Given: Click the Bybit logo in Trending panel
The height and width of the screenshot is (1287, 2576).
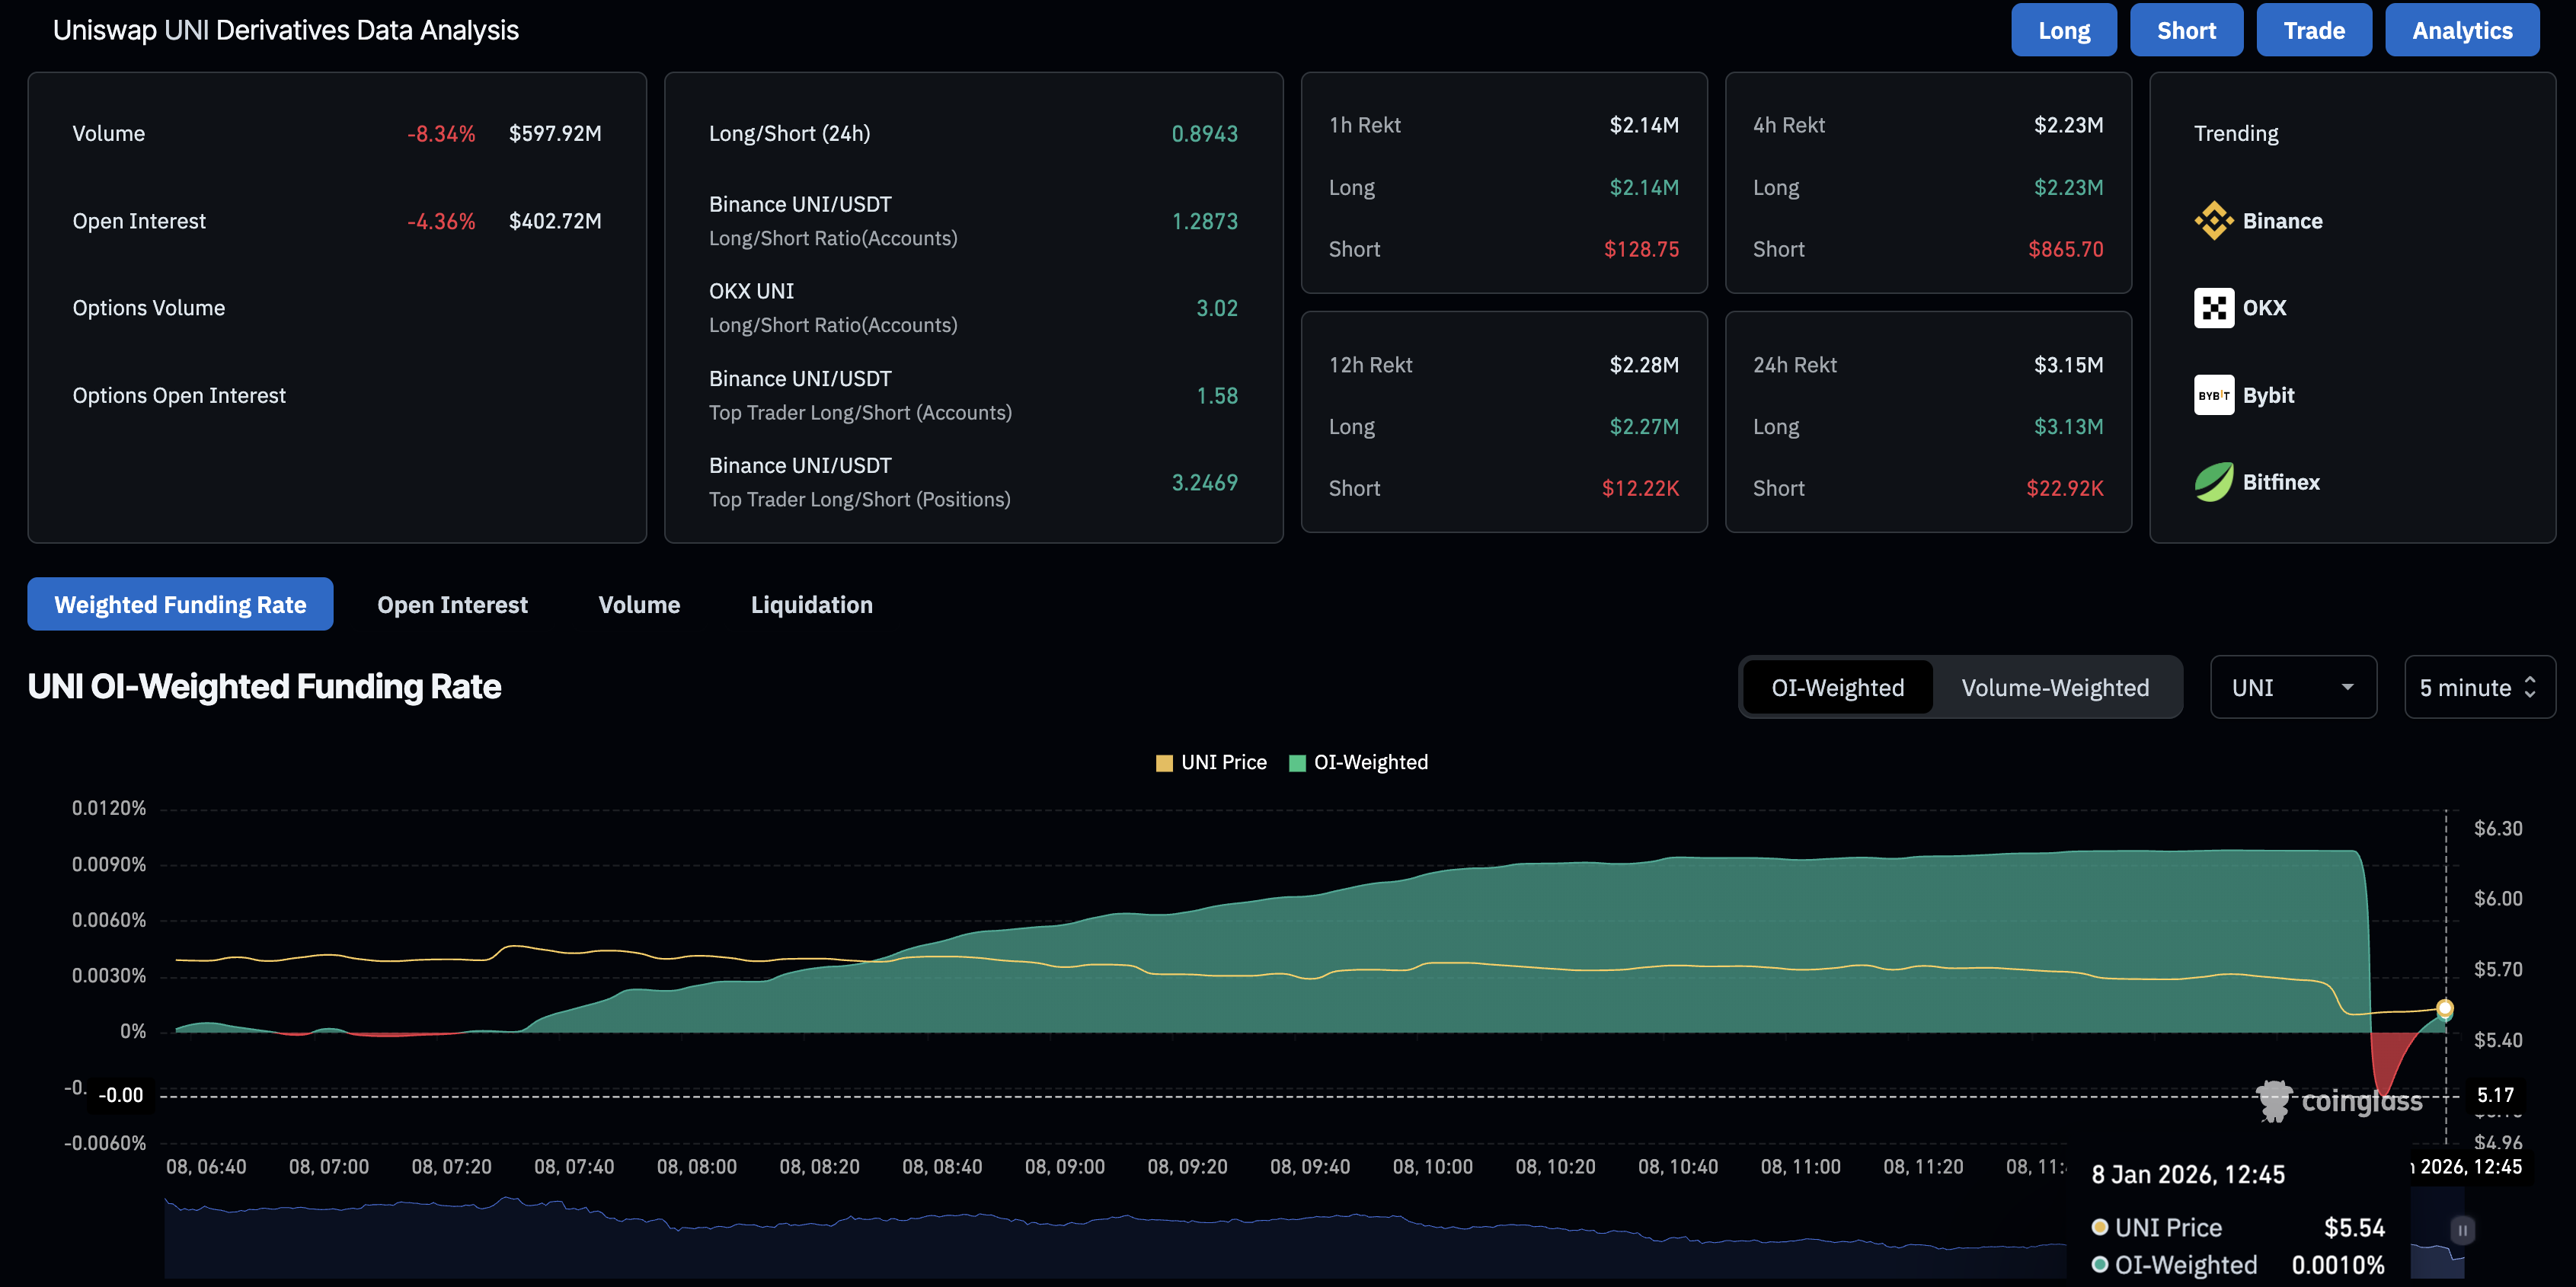Looking at the screenshot, I should [x=2214, y=395].
